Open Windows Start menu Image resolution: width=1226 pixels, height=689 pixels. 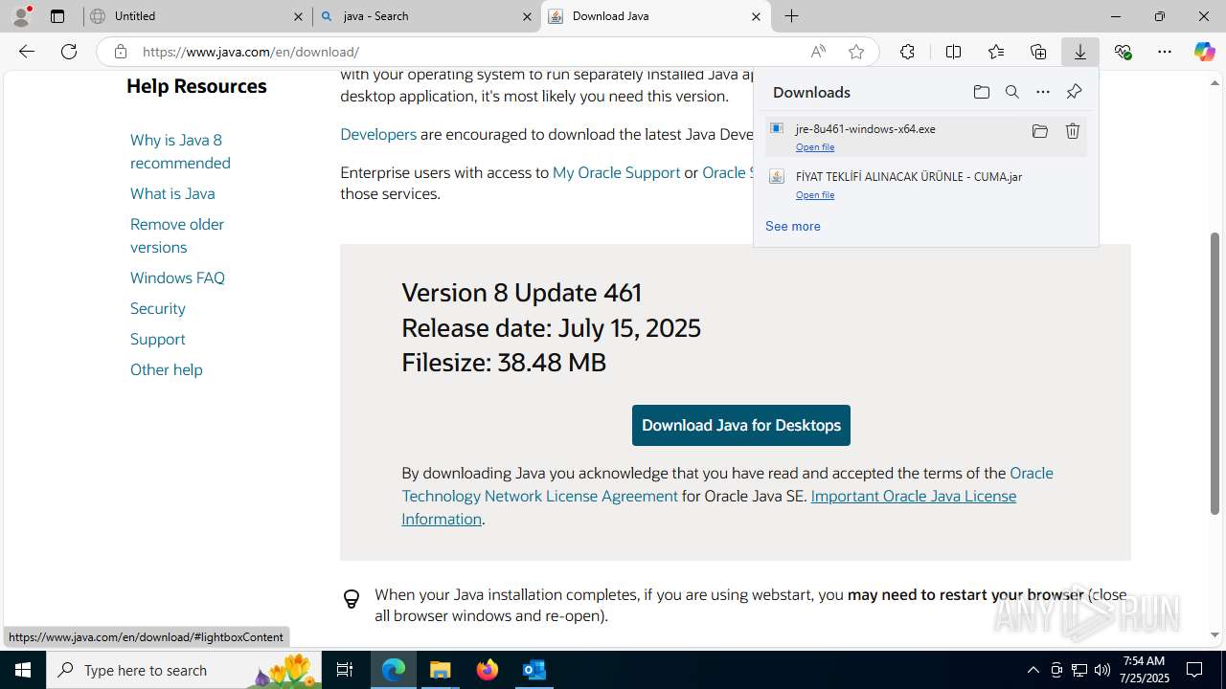(23, 670)
